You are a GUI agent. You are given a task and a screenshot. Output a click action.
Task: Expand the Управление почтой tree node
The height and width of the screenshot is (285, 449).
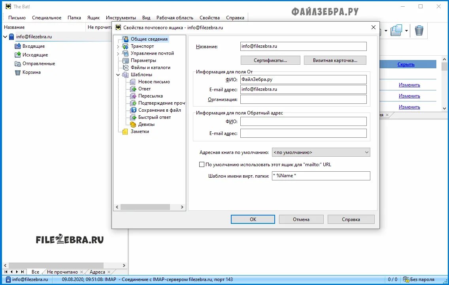(x=118, y=53)
